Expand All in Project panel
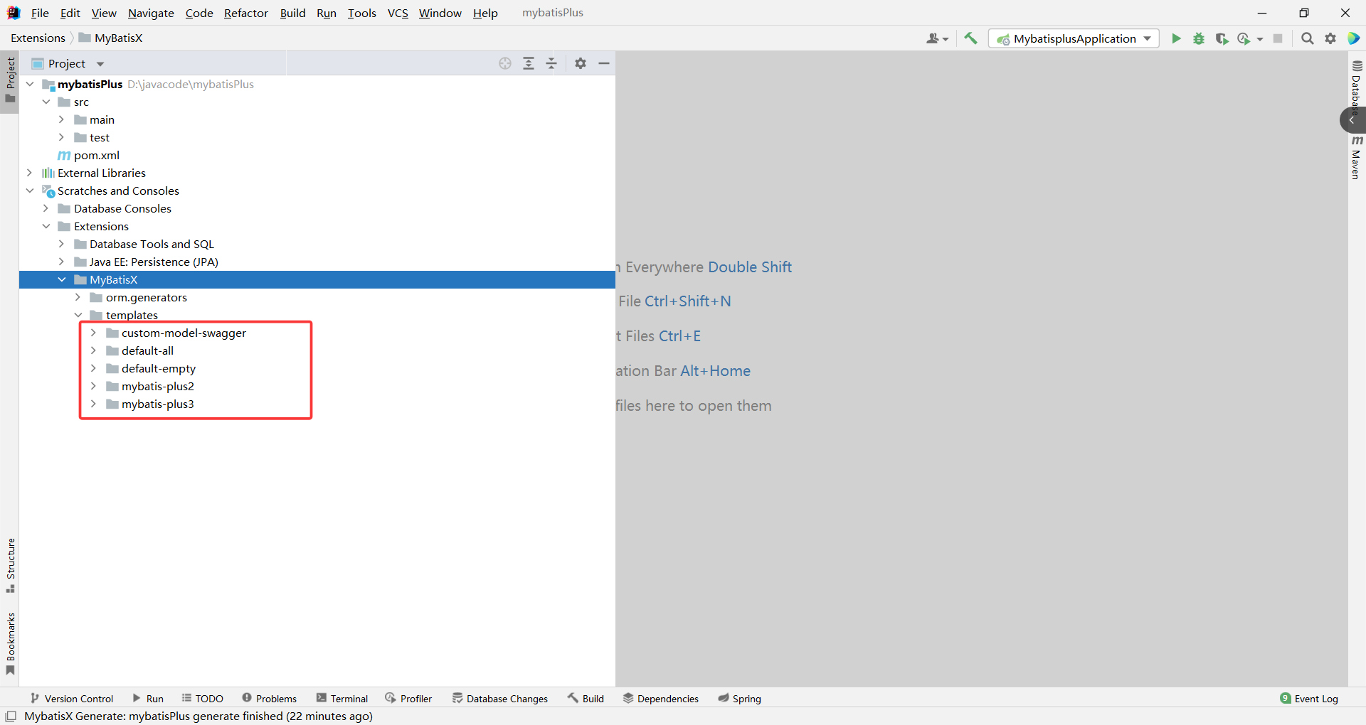 529,63
